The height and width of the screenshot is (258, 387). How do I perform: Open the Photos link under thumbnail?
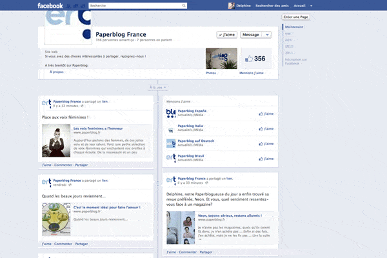click(x=211, y=73)
